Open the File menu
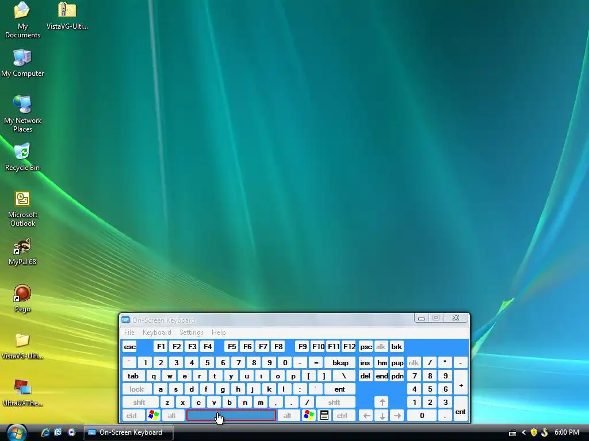This screenshot has height=441, width=589. [x=129, y=332]
